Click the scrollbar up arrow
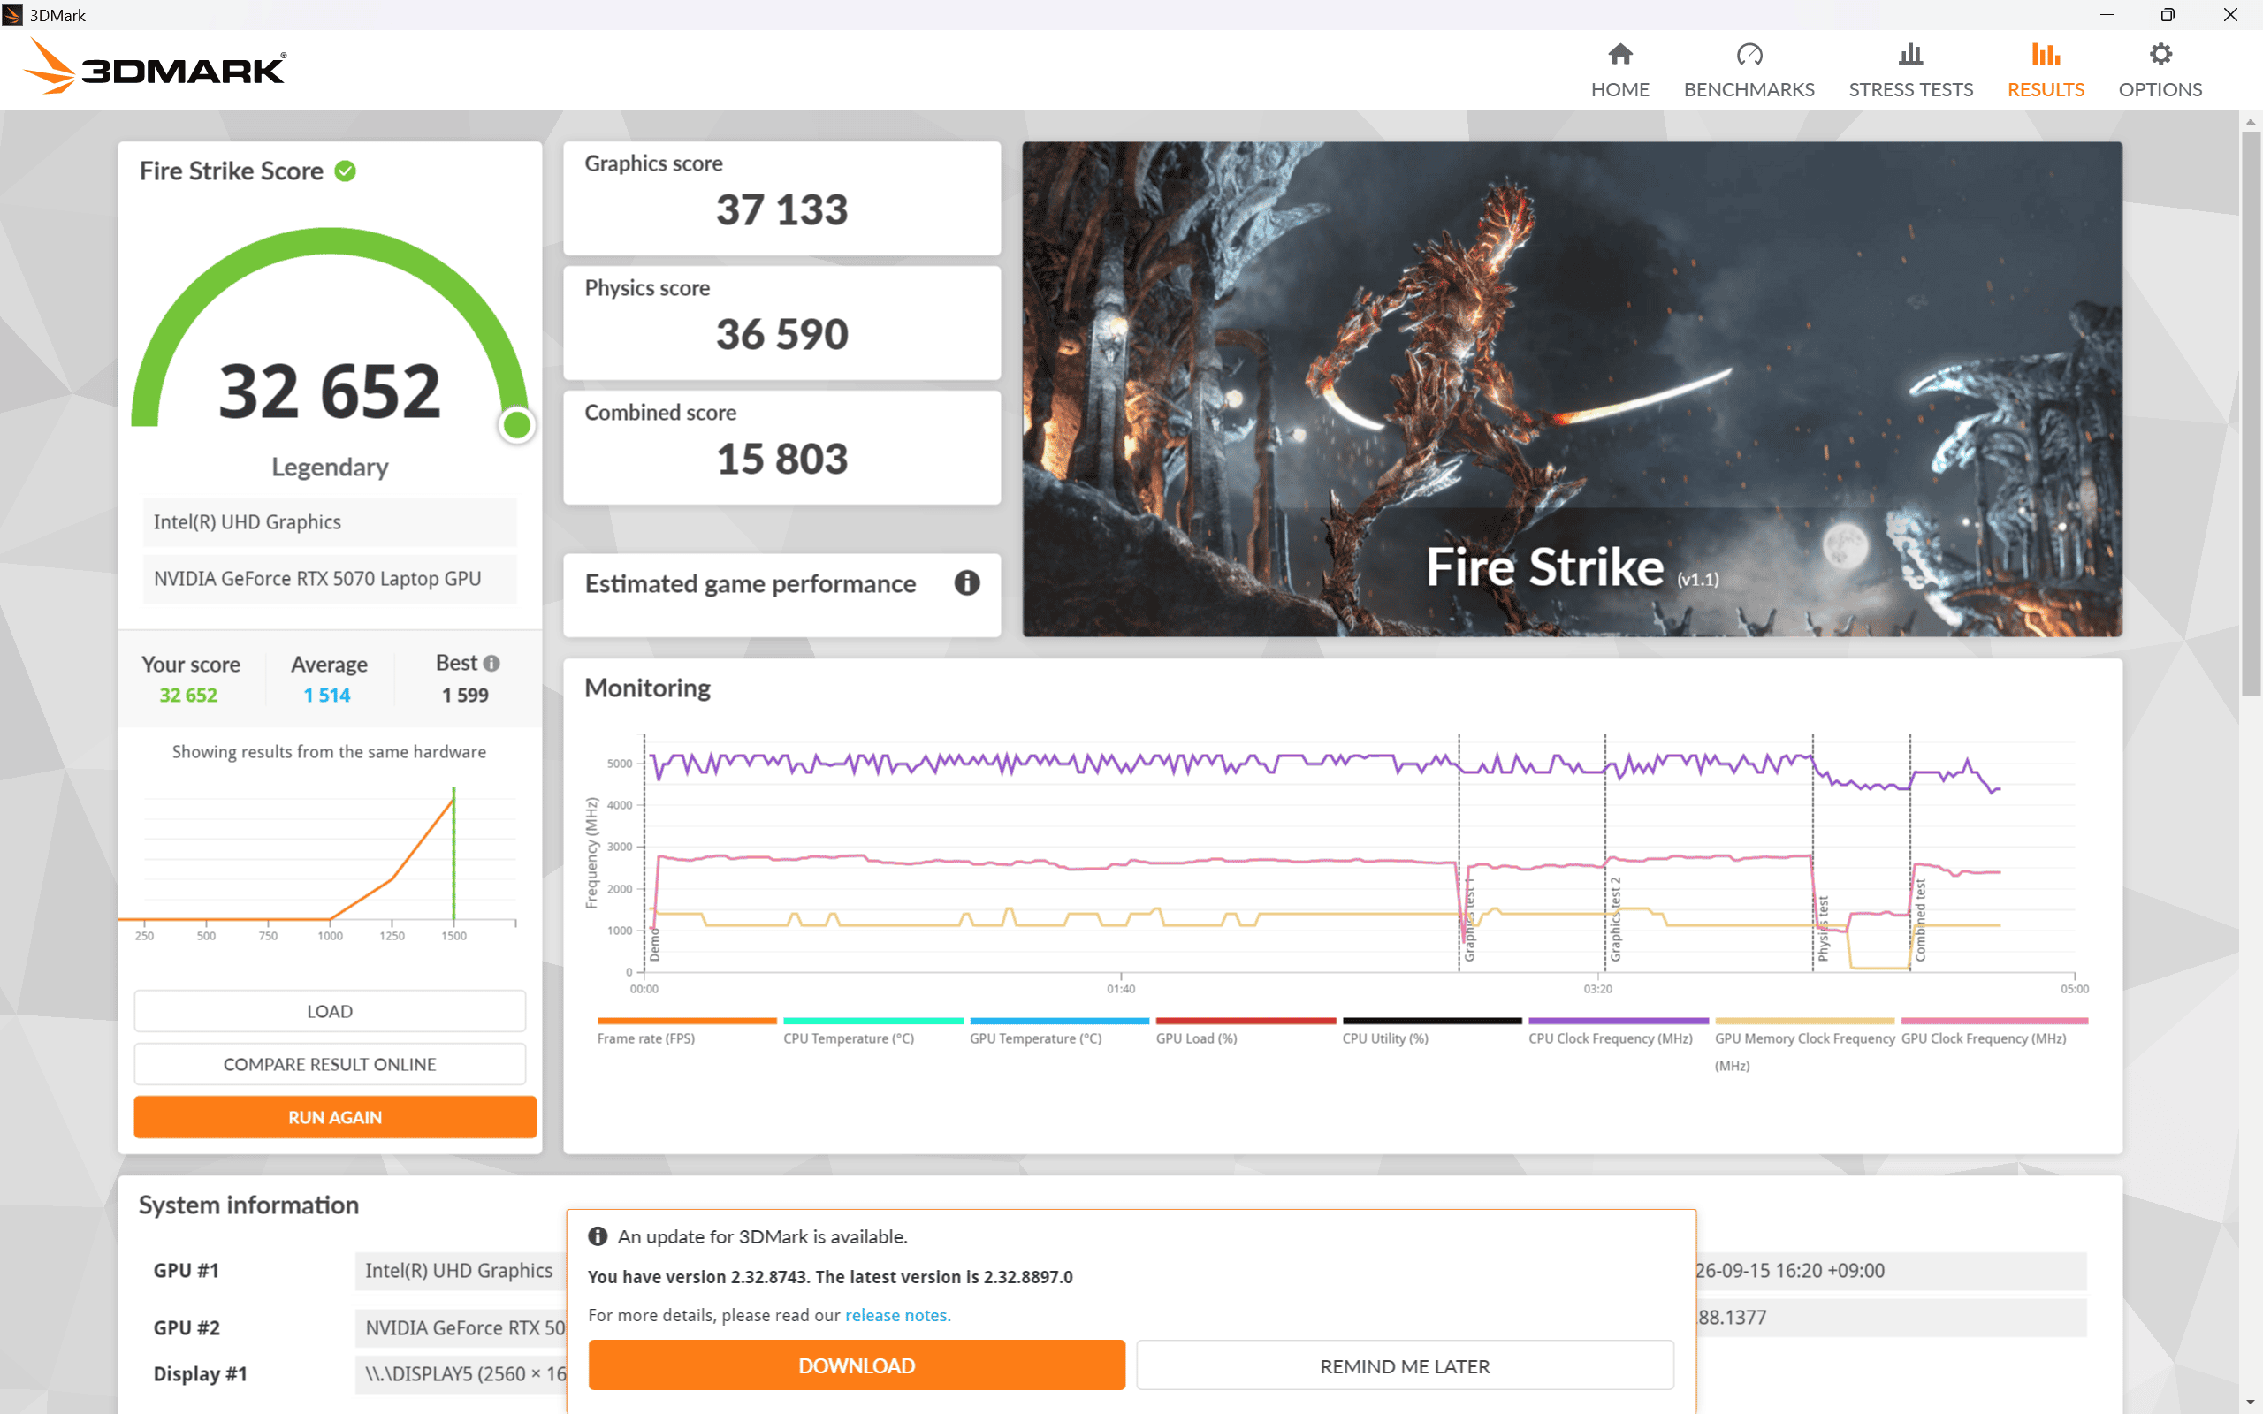The image size is (2263, 1414). [2250, 122]
